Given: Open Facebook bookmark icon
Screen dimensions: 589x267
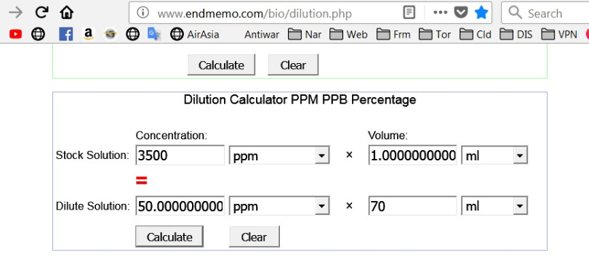Looking at the screenshot, I should (65, 35).
